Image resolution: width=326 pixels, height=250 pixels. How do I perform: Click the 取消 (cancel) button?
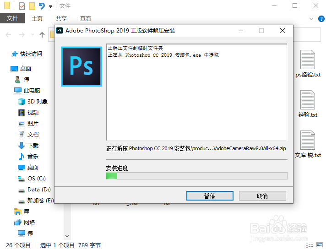[262, 196]
